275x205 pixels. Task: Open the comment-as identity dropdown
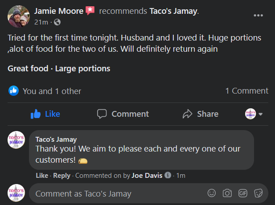(254, 114)
